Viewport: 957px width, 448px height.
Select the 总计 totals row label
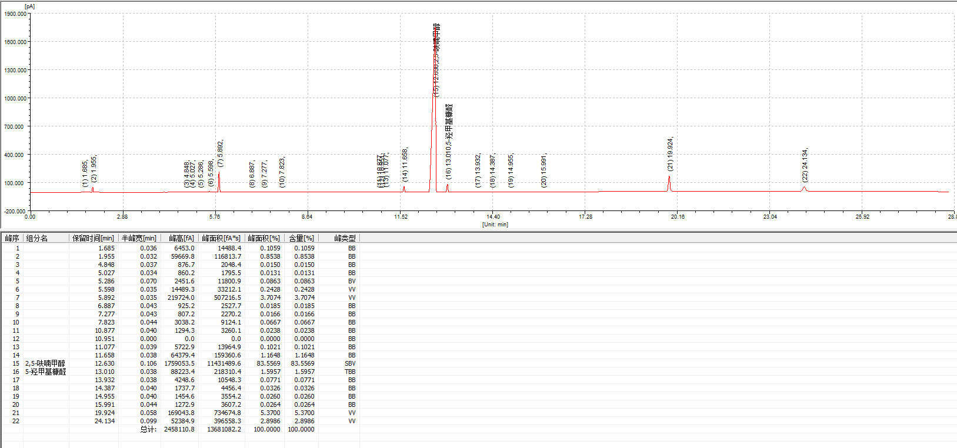click(x=148, y=429)
